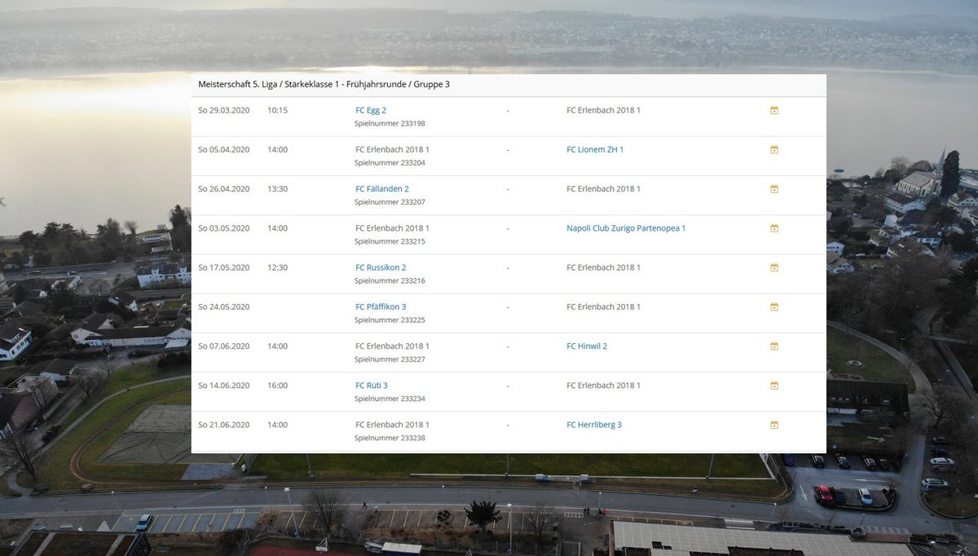Click Spielnummer 233238
The height and width of the screenshot is (556, 978).
click(x=390, y=438)
